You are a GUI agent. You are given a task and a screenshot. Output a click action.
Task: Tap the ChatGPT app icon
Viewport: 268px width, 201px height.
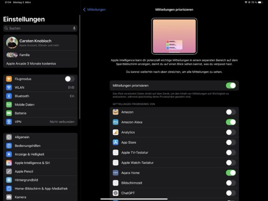coord(115,193)
